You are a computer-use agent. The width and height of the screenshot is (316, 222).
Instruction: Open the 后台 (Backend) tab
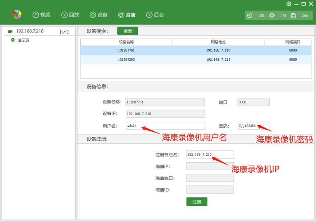click(155, 15)
